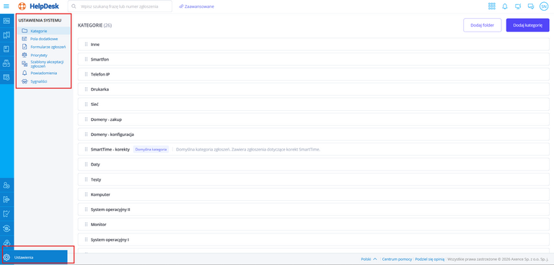This screenshot has height=265, width=554.
Task: Click the bell icon next to Powiadomienia
Action: [x=25, y=73]
